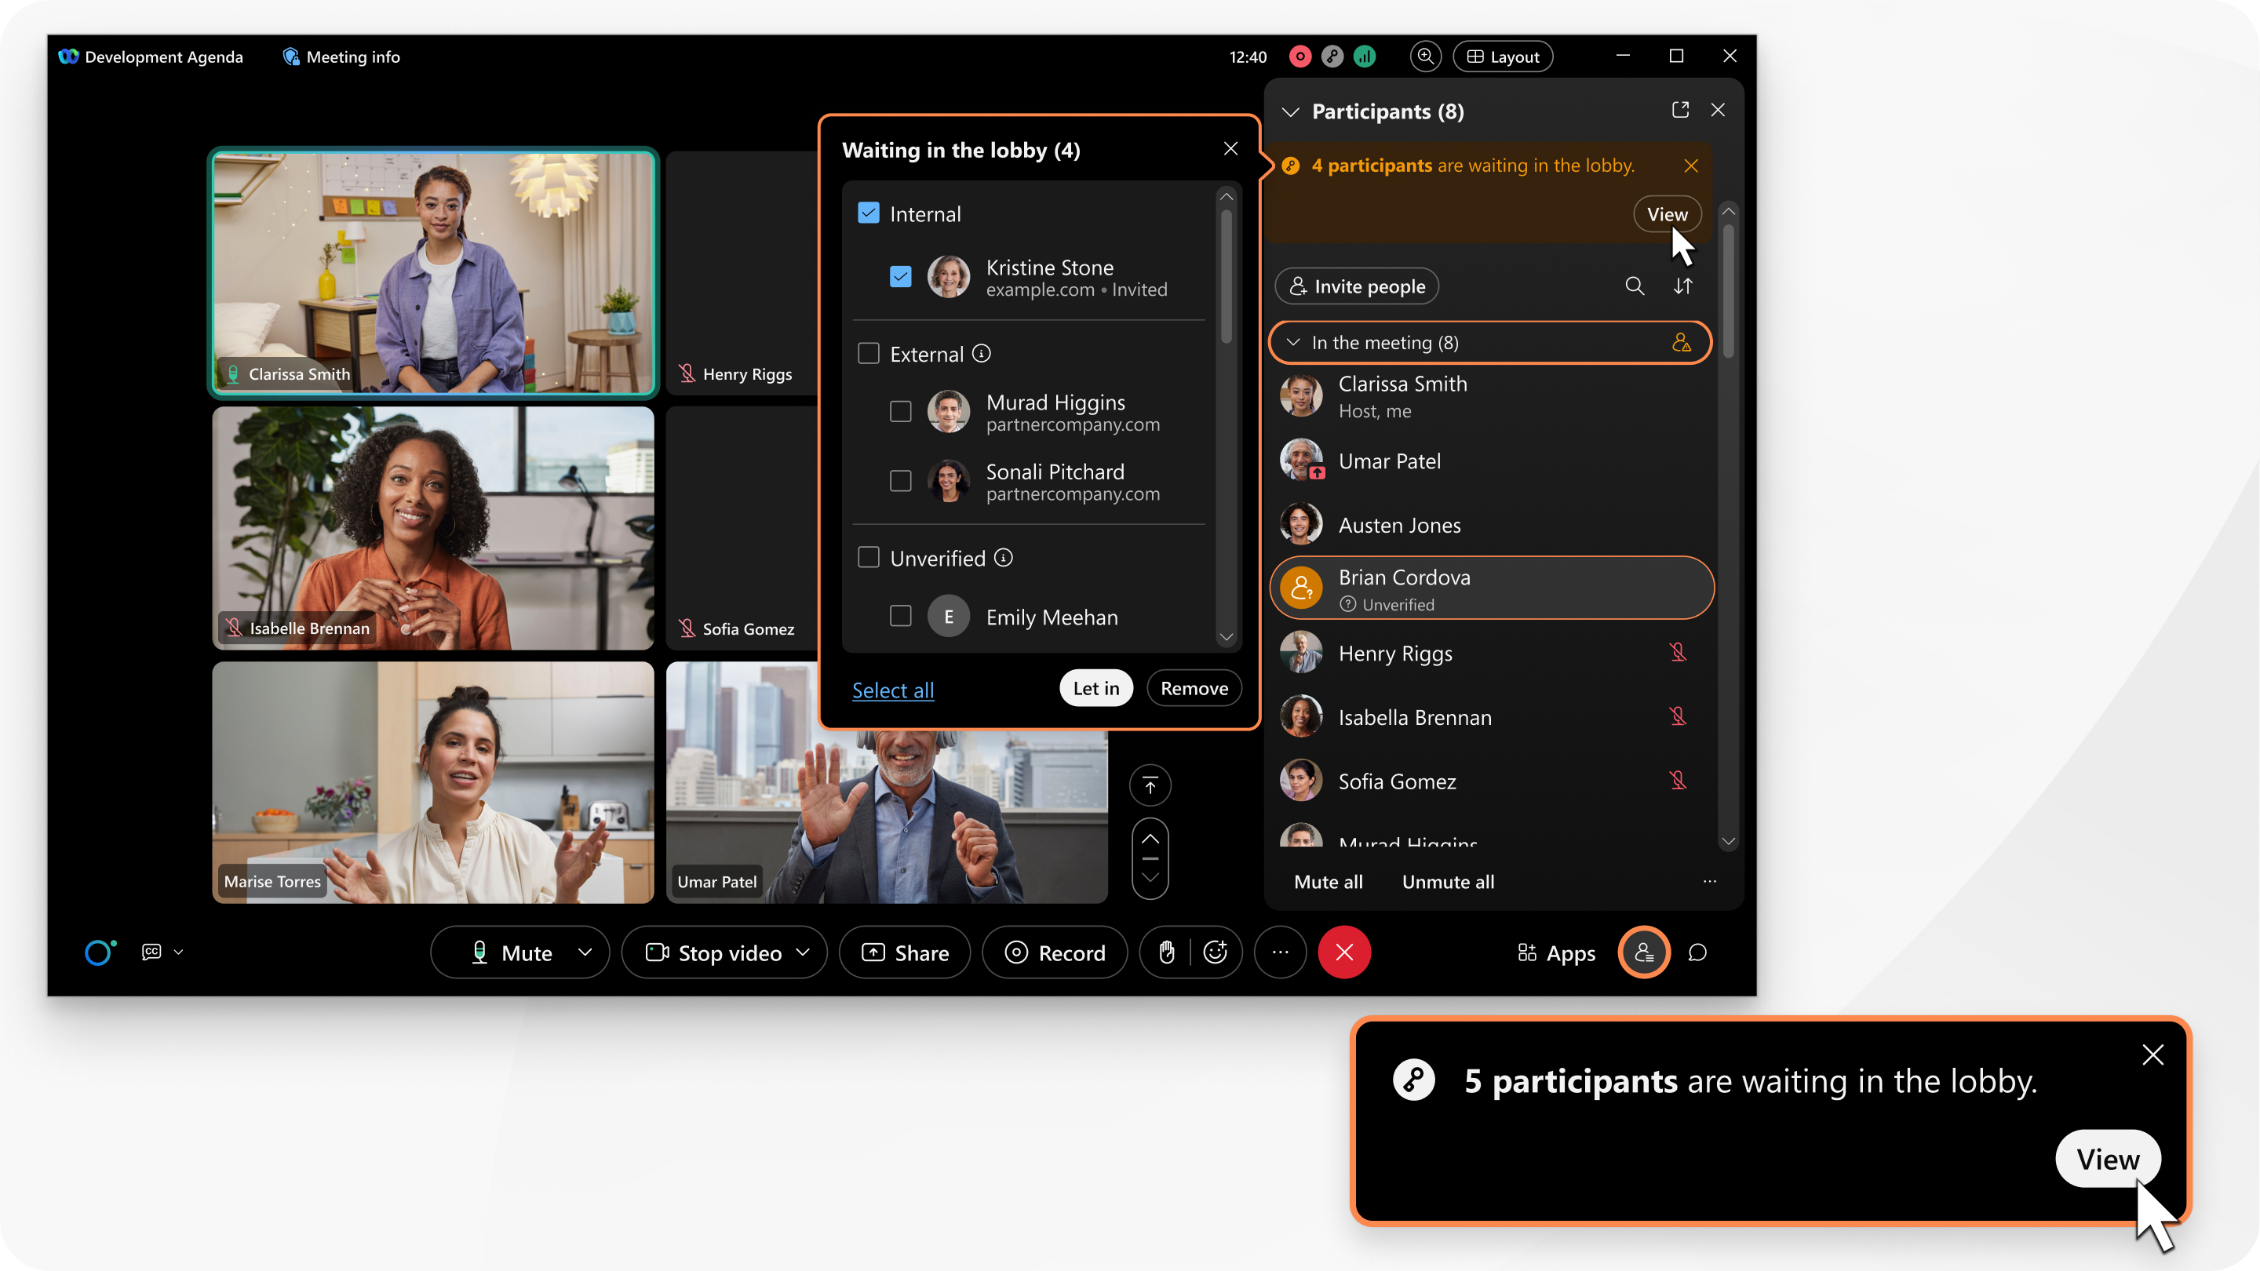Click the Stop video camera icon

(657, 952)
